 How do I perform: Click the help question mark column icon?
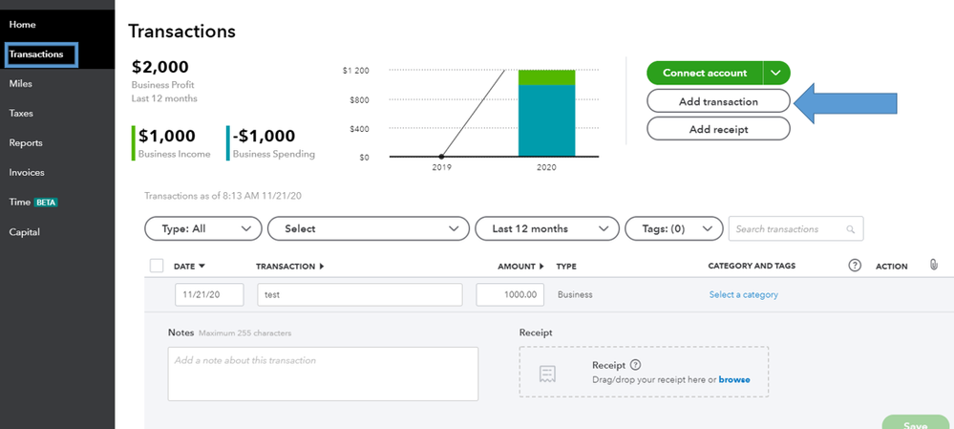(x=855, y=266)
